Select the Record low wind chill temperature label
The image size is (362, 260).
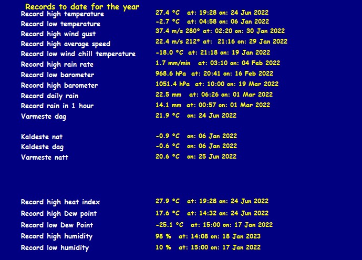pos(78,54)
